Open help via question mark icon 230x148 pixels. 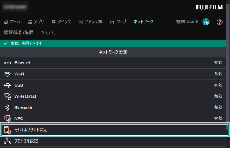tap(219, 22)
